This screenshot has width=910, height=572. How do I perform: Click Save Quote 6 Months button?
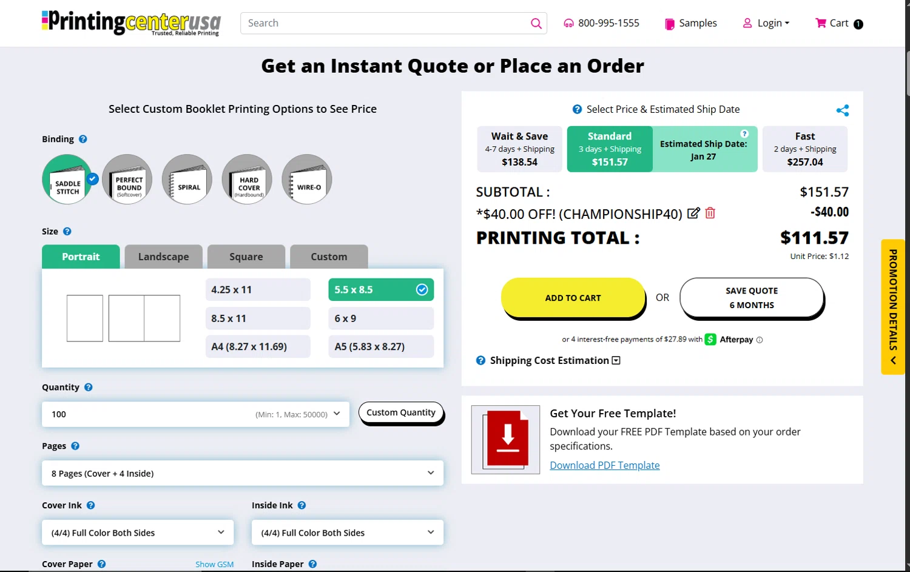pyautogui.click(x=752, y=298)
